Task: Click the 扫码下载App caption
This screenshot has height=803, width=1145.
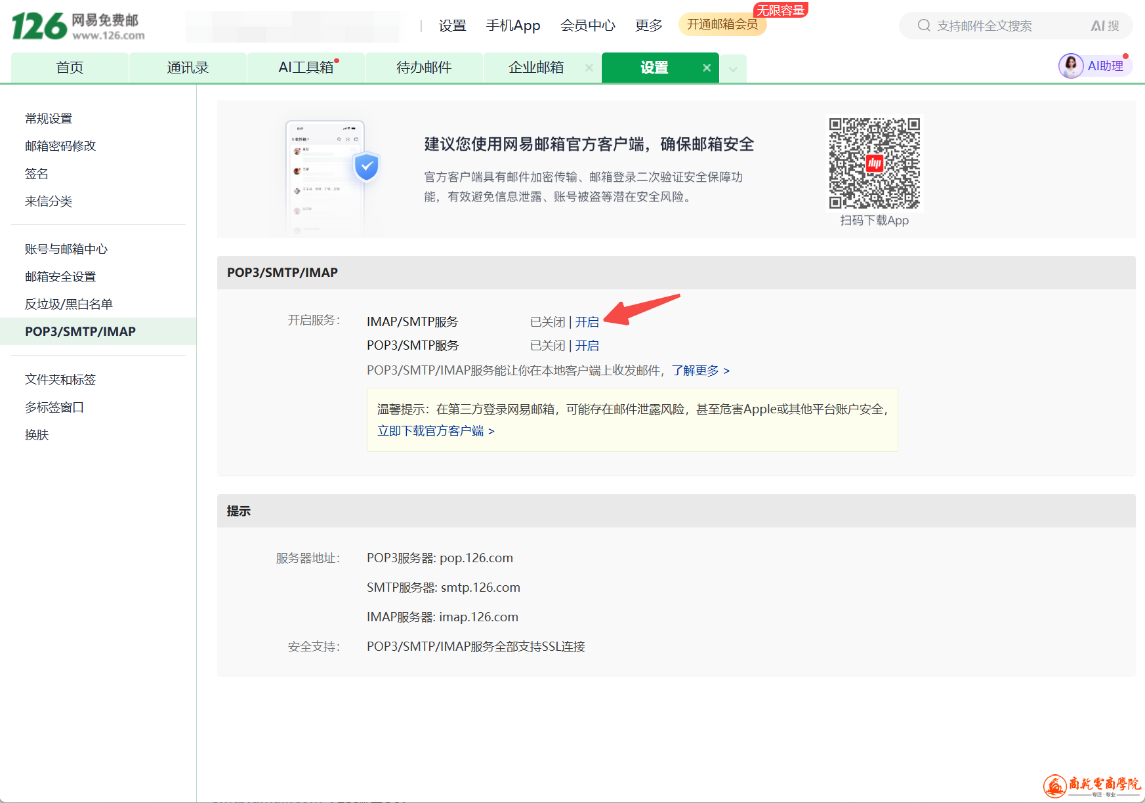Action: (875, 220)
